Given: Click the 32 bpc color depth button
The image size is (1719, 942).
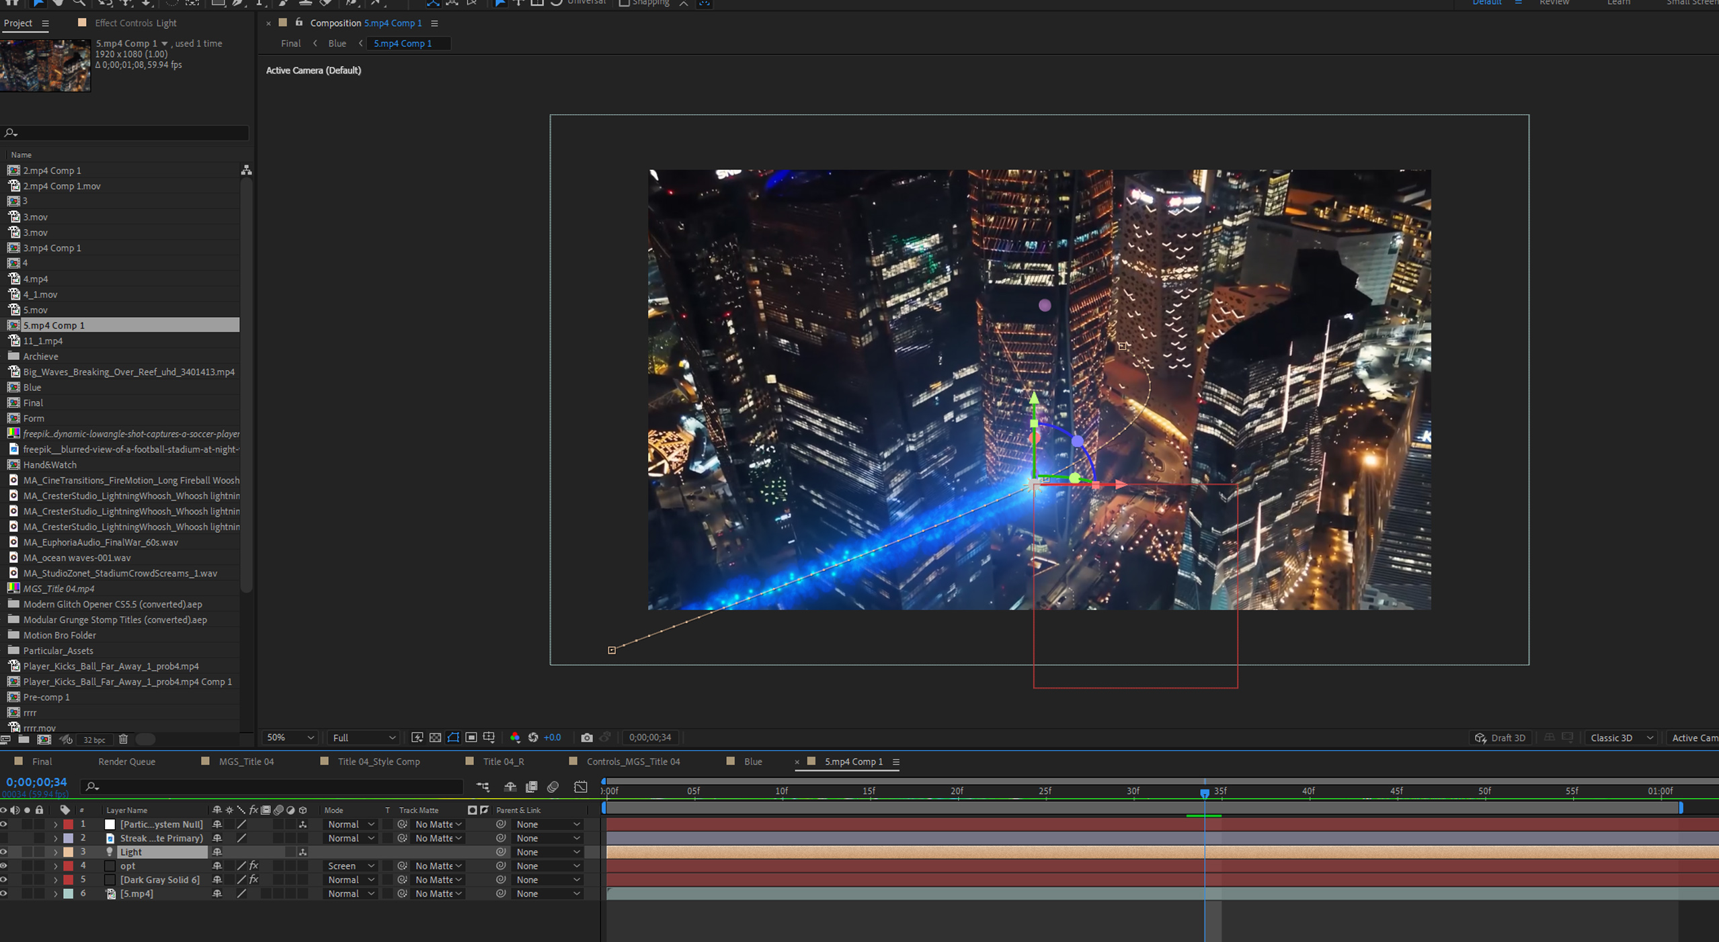Looking at the screenshot, I should point(94,739).
